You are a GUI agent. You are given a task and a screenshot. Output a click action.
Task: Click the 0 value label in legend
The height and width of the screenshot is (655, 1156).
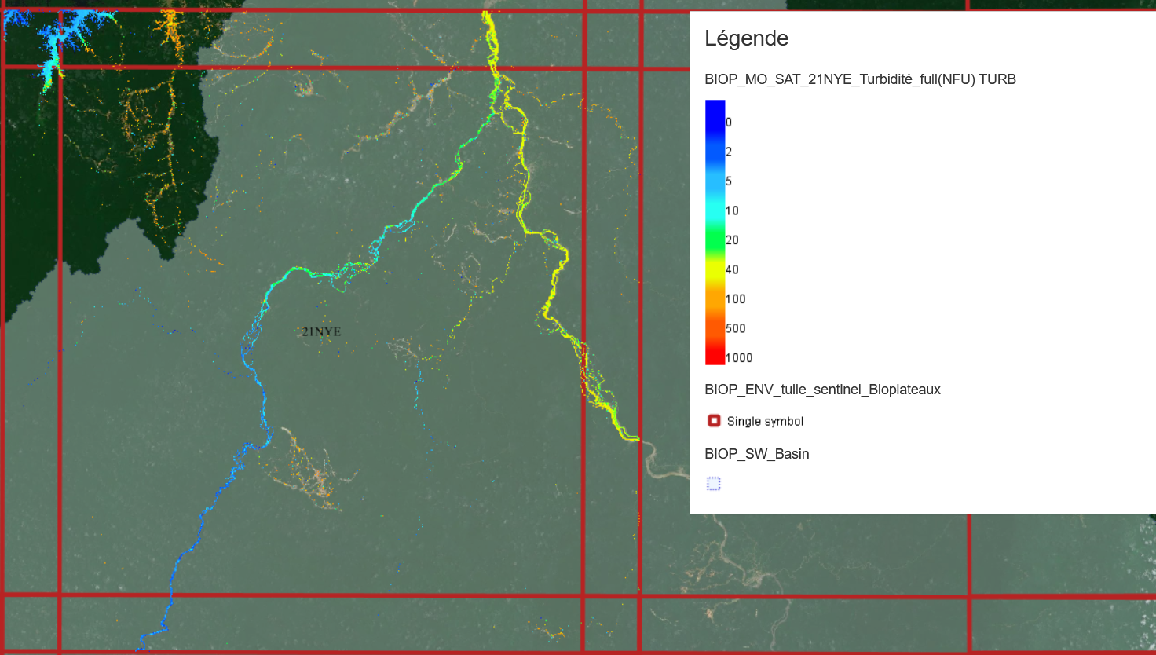[729, 123]
